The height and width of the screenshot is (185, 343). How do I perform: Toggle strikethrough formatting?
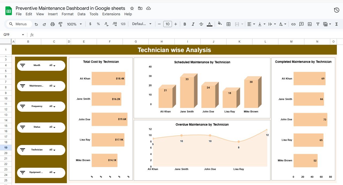pyautogui.click(x=201, y=24)
